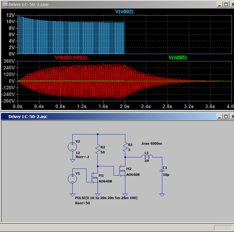Click the PULSE source value text
Viewport: 234px width, 232px height.
(106, 198)
